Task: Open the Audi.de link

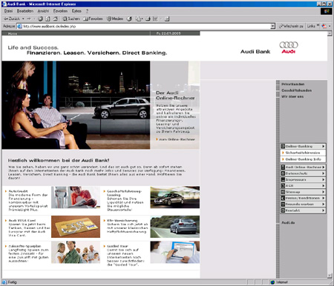Action: tap(288, 222)
